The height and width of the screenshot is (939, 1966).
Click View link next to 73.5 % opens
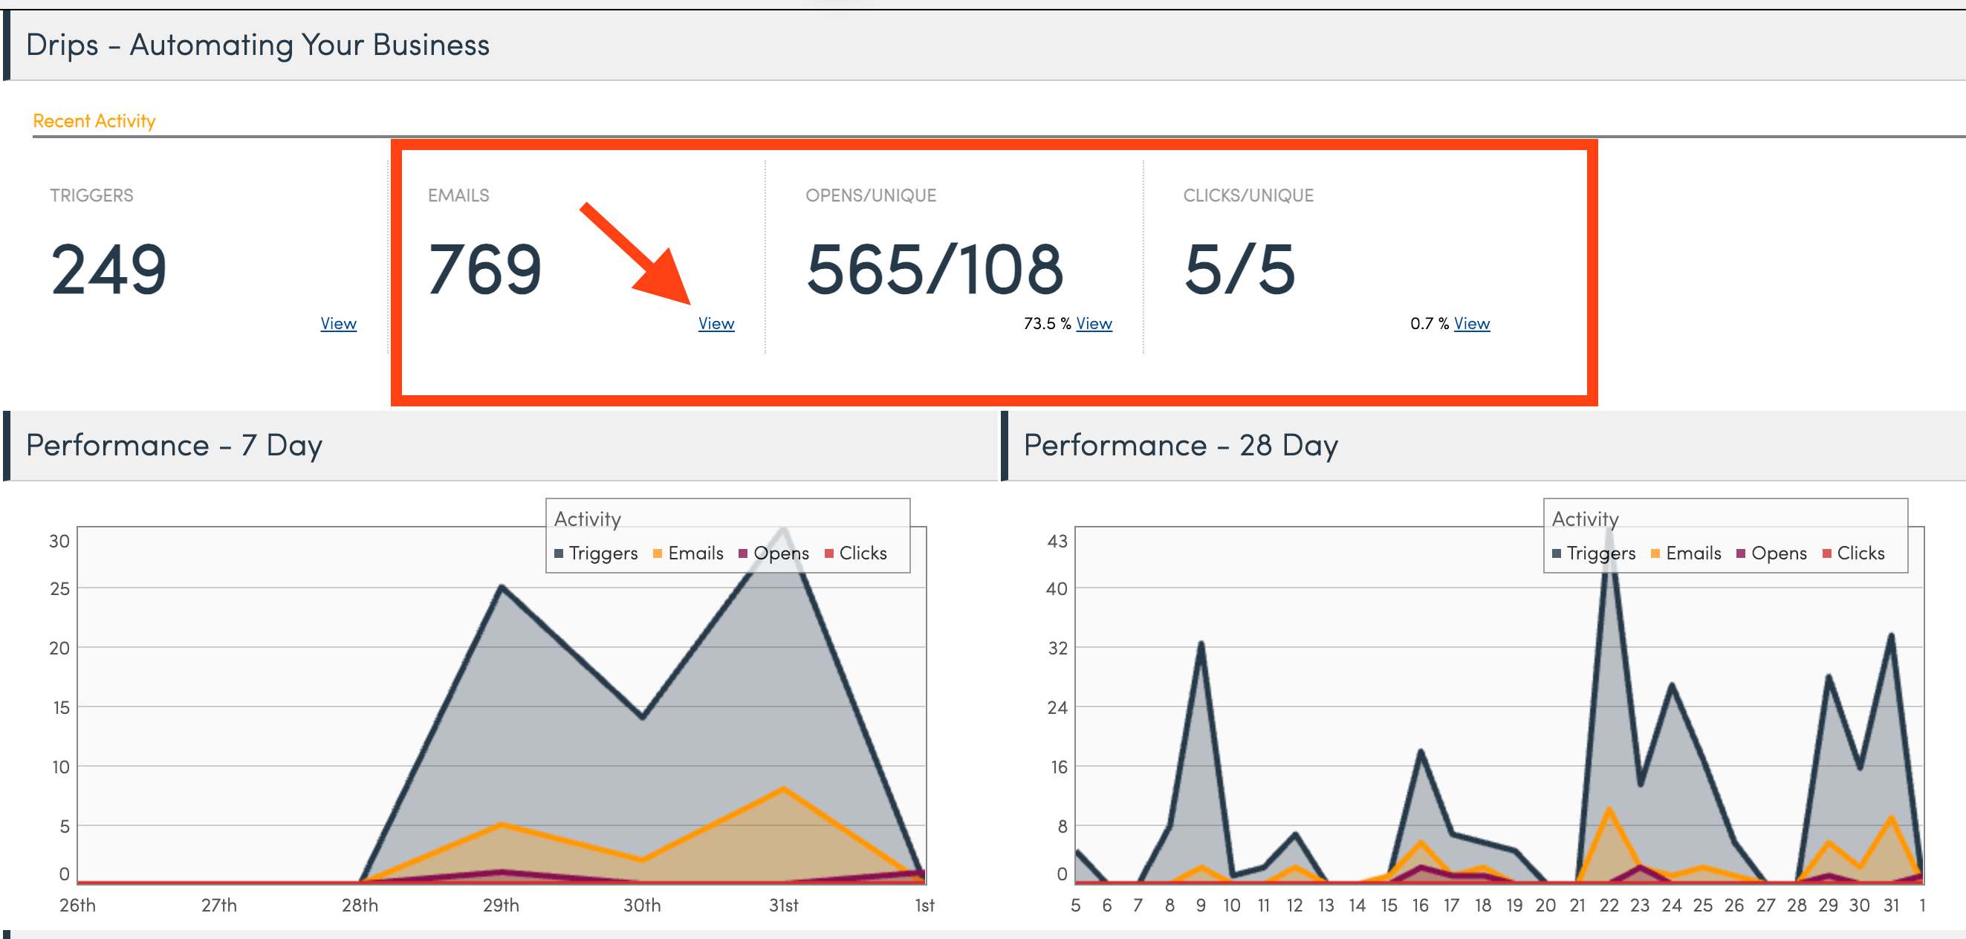[1093, 323]
